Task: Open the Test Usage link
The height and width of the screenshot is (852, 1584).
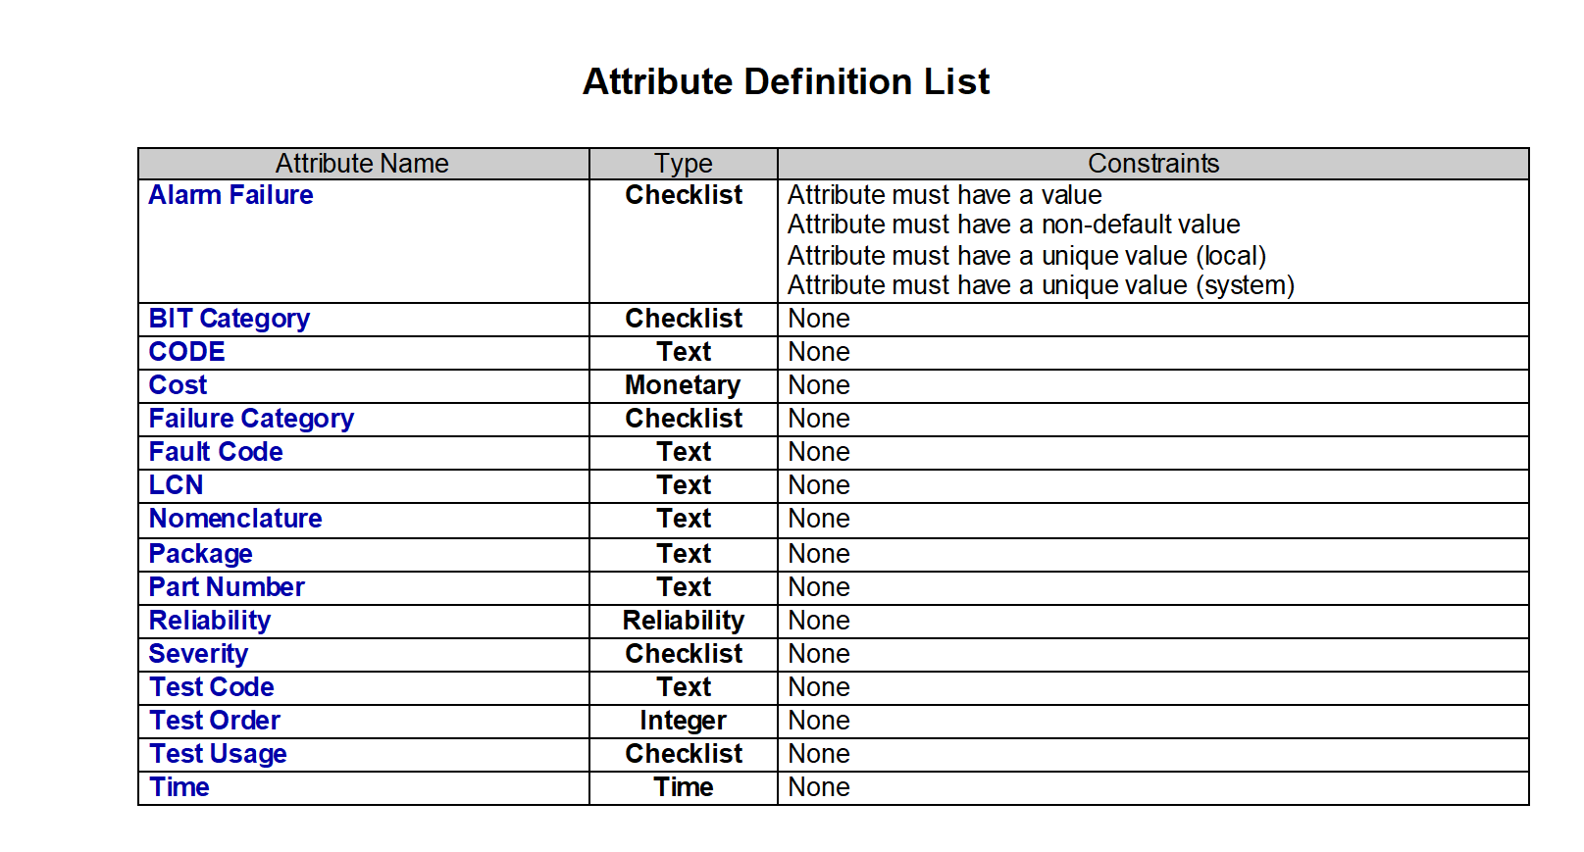Action: pos(218,754)
